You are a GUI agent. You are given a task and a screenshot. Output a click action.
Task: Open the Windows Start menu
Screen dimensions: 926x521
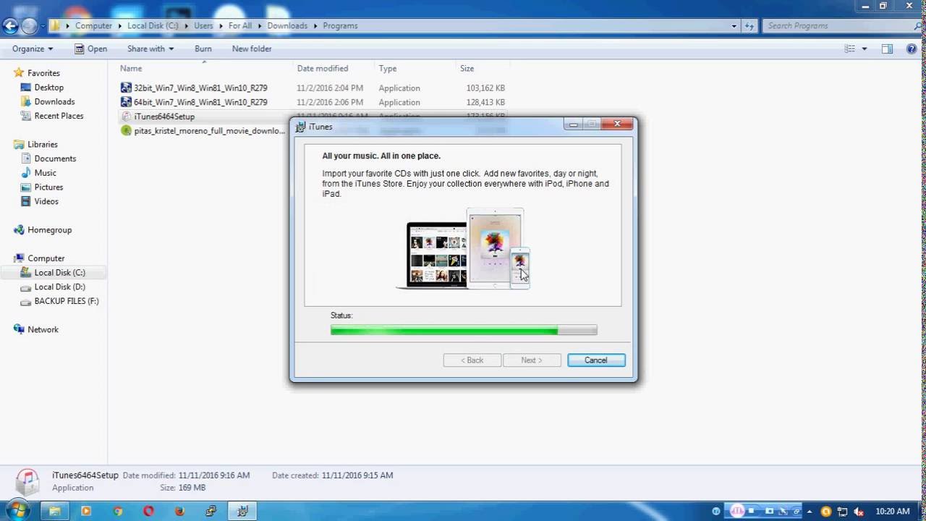click(17, 510)
